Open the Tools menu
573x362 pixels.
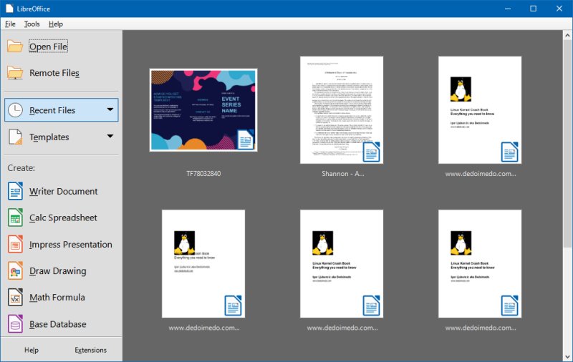[x=32, y=24]
